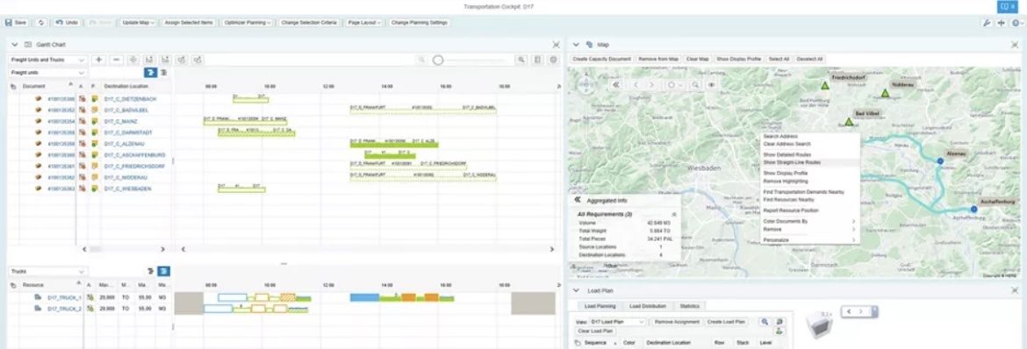Click the minus icon in the Gantt toolbar
This screenshot has width=1027, height=349.
(x=116, y=60)
